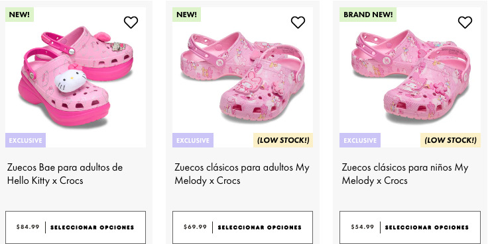Favorite the Hello Kitty Bae clogs with heart icon
This screenshot has width=490, height=244.
tap(131, 22)
